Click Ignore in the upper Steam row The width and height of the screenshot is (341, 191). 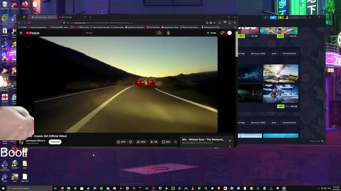[x=274, y=54]
